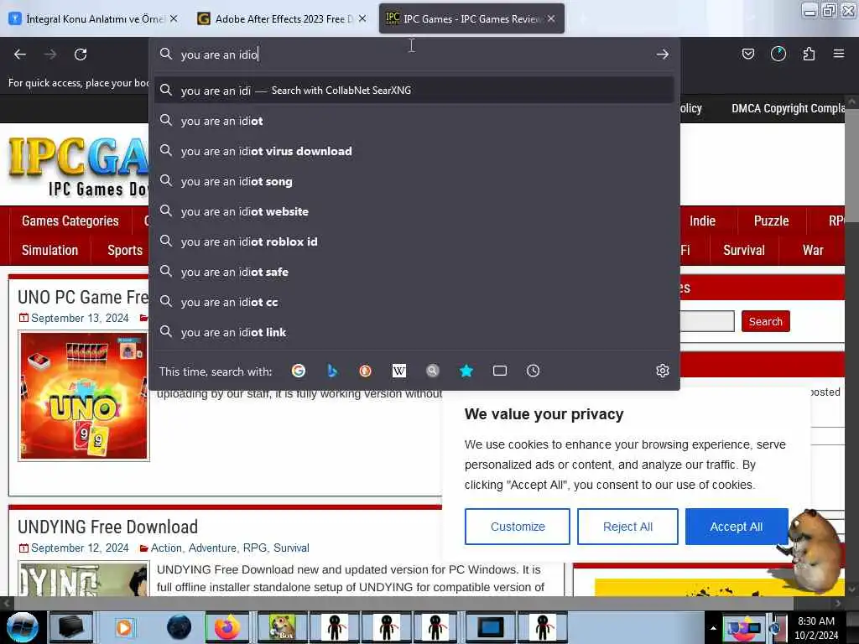The image size is (859, 644).
Task: Open the Extensions puzzle-piece menu
Action: (x=809, y=54)
